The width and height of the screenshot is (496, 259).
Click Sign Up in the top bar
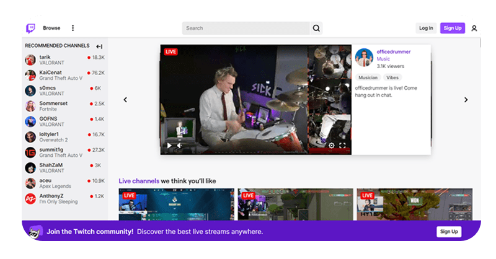(x=453, y=28)
